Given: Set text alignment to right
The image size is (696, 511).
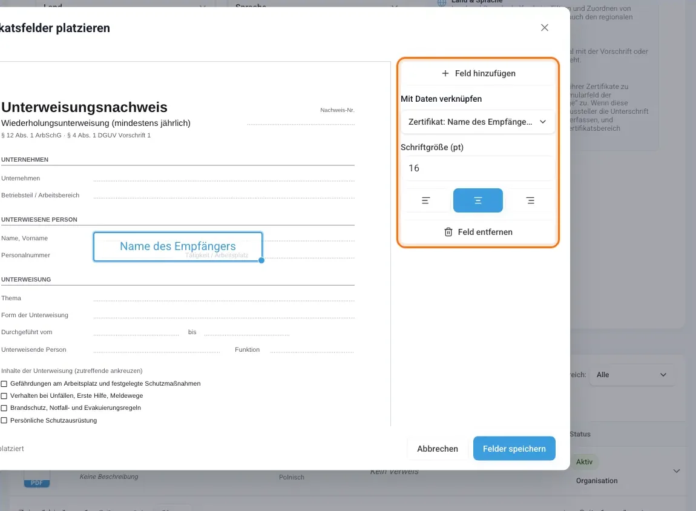Looking at the screenshot, I should pyautogui.click(x=530, y=200).
